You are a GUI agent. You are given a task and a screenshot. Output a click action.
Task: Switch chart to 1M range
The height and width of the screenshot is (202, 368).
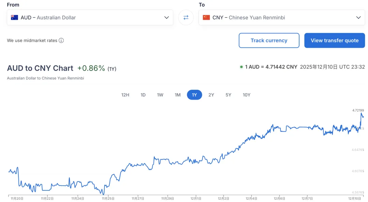point(178,95)
